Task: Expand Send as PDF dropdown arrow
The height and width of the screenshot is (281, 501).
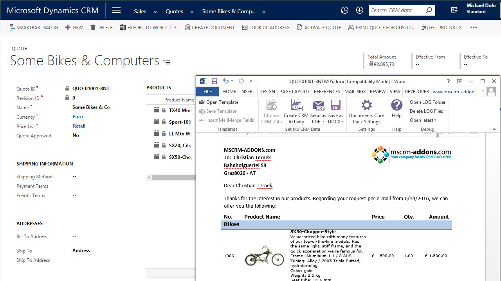Action: tap(324, 122)
